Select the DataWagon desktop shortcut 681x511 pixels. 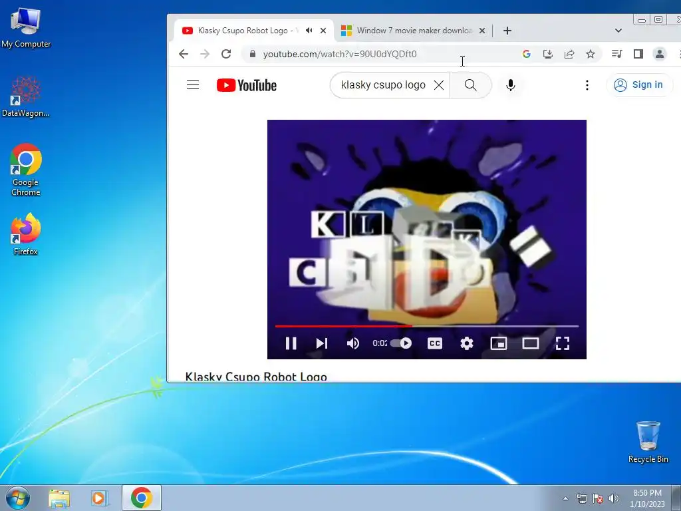[26, 96]
